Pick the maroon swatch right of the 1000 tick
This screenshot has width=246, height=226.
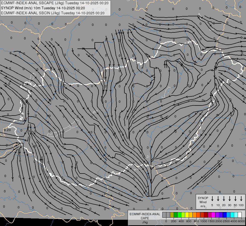pyautogui.click(x=206, y=215)
